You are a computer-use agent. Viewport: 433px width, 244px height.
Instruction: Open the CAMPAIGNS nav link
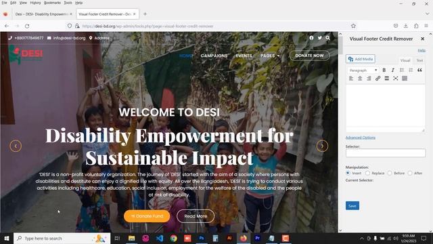(214, 56)
